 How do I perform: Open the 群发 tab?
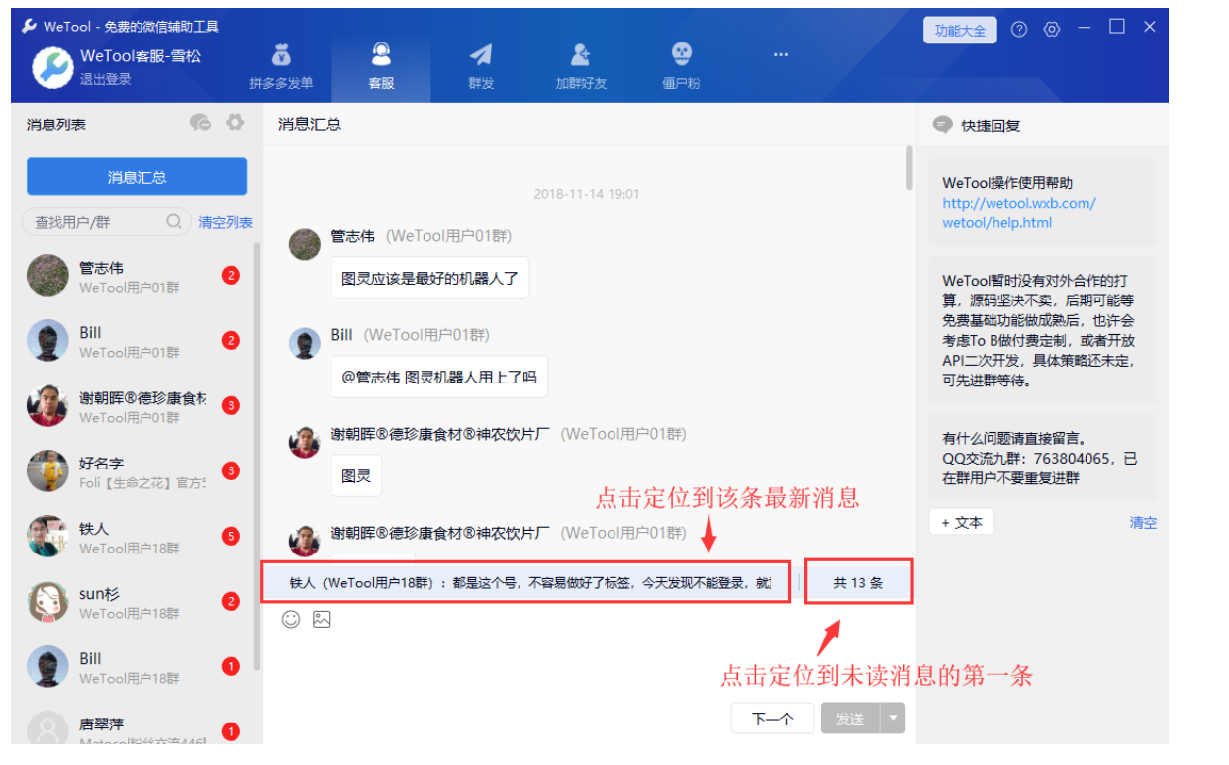click(481, 66)
